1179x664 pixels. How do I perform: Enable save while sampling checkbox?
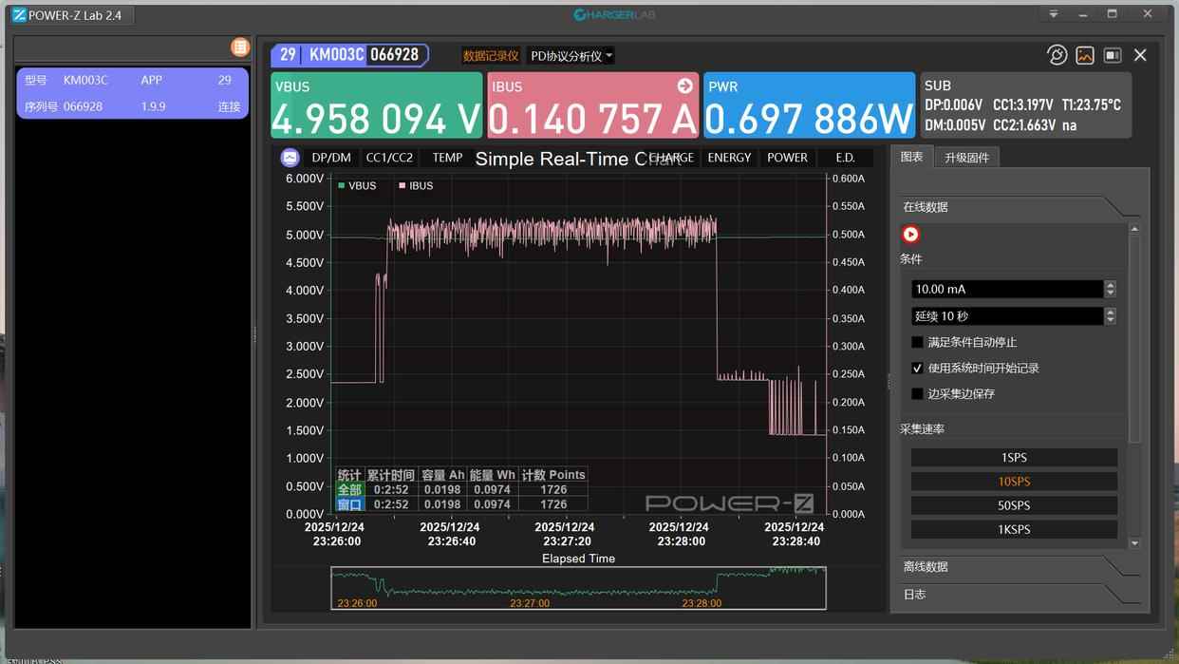917,393
